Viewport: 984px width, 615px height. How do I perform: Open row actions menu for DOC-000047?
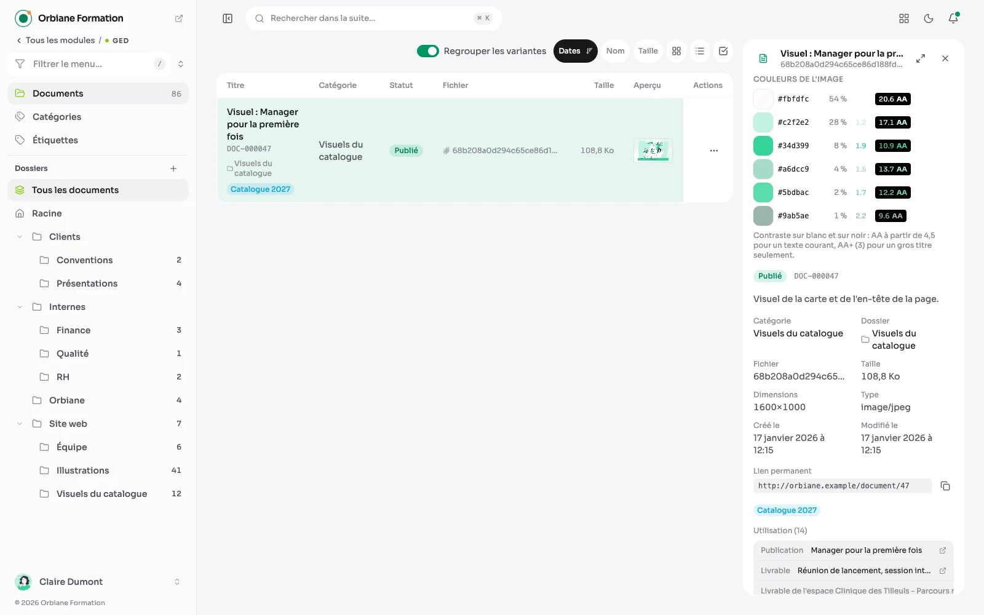[x=713, y=151]
